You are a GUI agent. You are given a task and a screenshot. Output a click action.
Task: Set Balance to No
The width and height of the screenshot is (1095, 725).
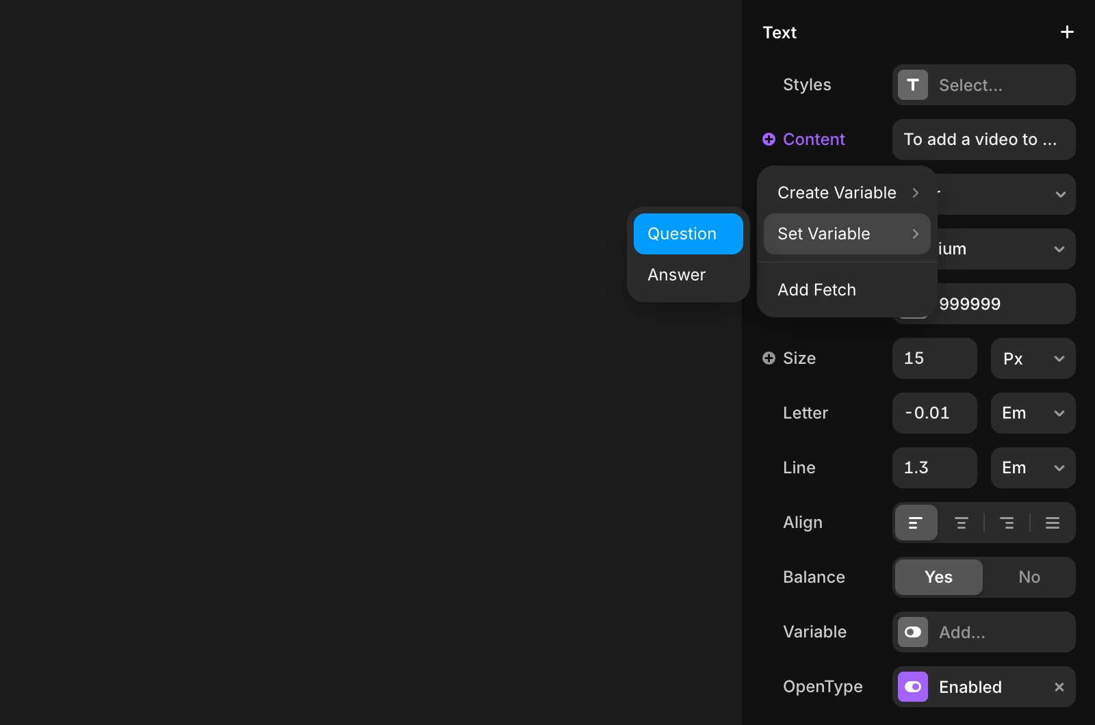pyautogui.click(x=1029, y=577)
